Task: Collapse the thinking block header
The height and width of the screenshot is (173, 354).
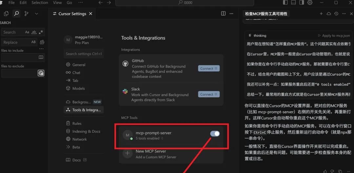Action: coord(257,35)
